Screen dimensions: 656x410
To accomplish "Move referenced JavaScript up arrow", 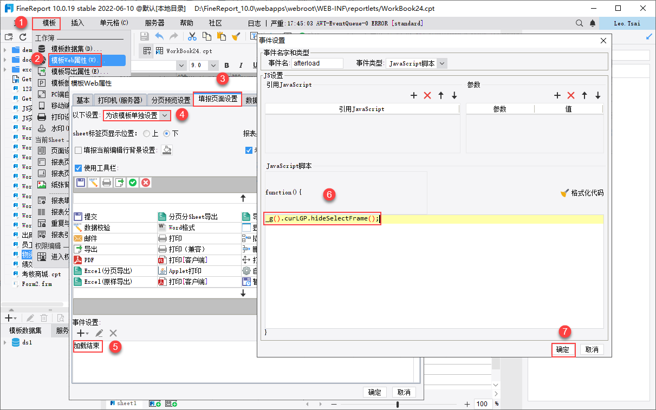I will point(441,95).
